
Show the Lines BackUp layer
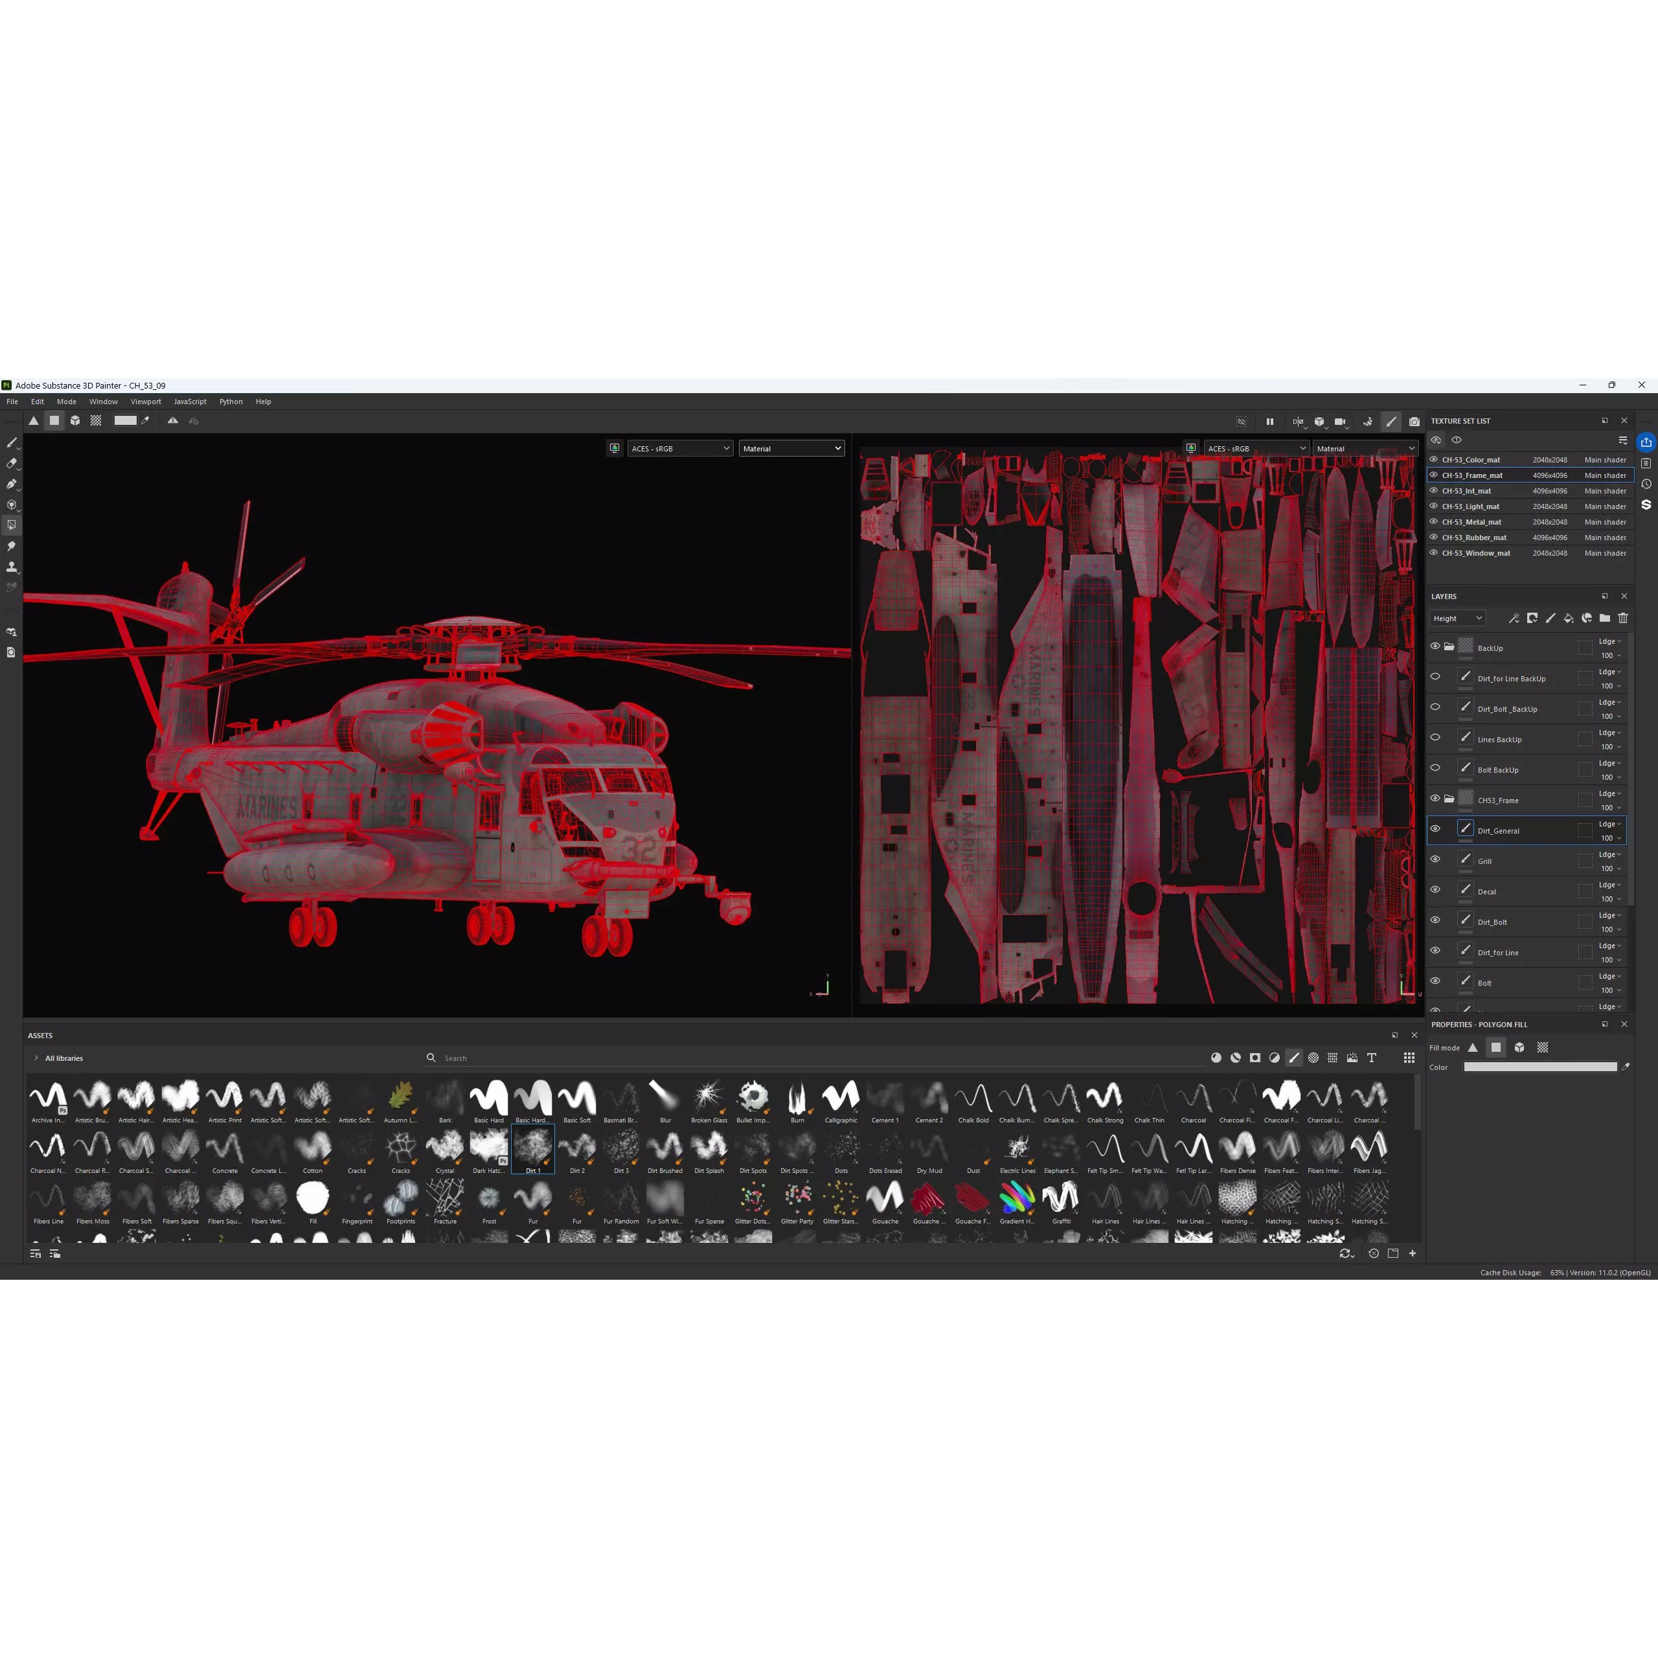pos(1435,737)
